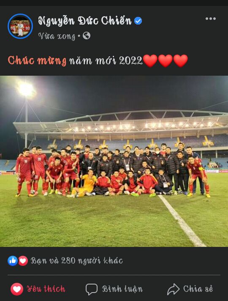Click the first red heart emoji in caption
Viewport: 228px width, 301px height.
click(150, 60)
